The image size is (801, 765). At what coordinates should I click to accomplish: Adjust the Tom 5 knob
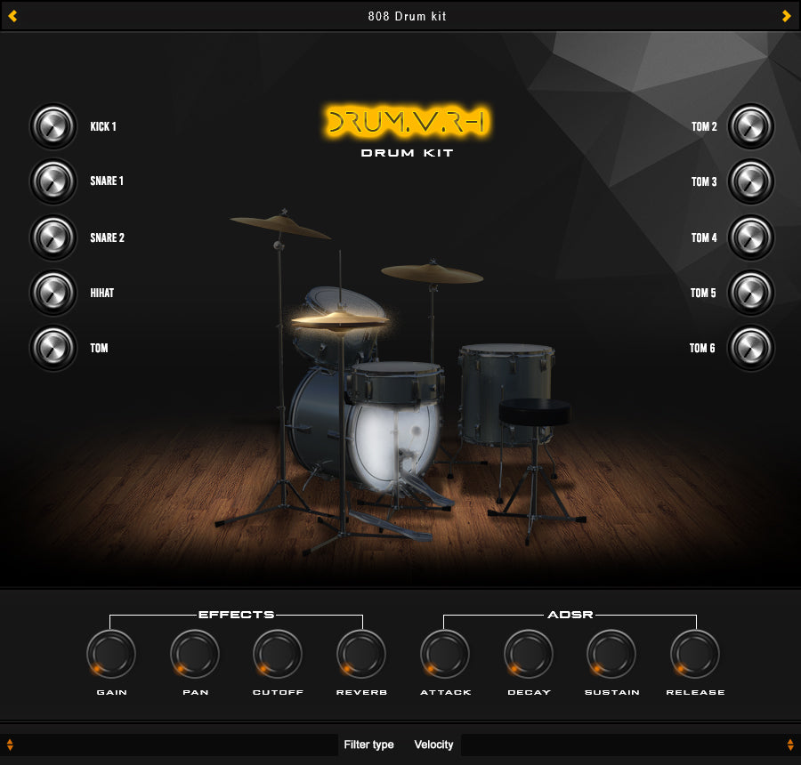point(751,293)
